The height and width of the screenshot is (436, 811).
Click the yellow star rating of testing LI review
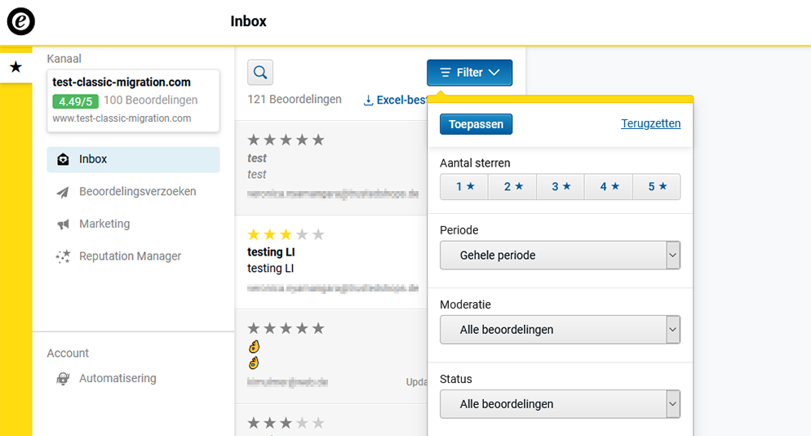(286, 234)
